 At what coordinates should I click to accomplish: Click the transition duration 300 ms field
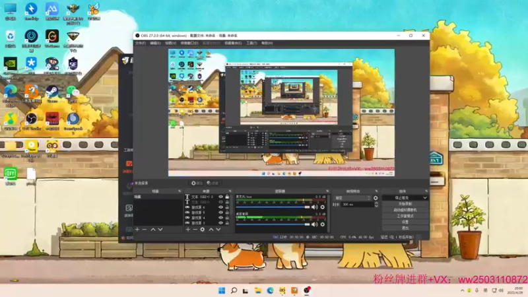[357, 205]
